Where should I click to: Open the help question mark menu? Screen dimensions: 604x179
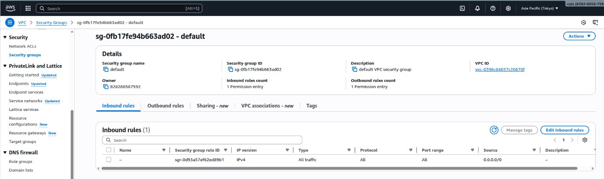[x=492, y=8]
